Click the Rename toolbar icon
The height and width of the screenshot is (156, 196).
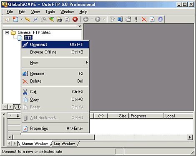coord(120,19)
